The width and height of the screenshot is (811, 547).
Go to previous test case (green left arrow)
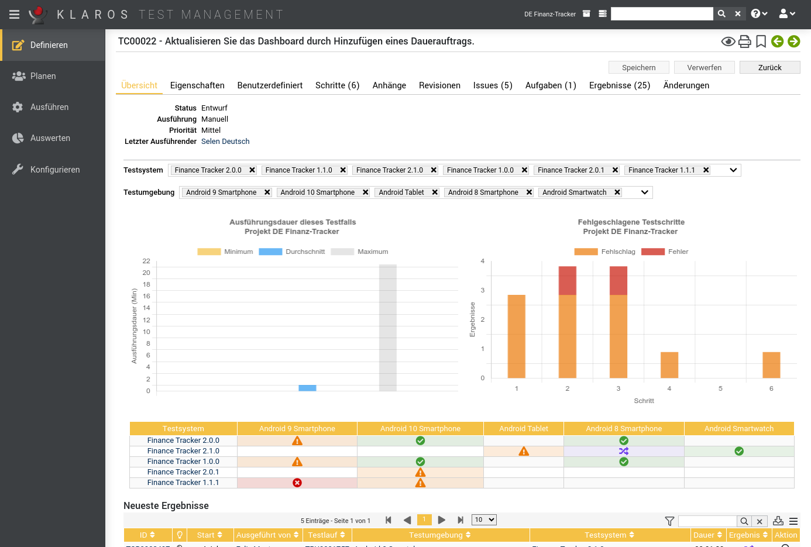(777, 41)
